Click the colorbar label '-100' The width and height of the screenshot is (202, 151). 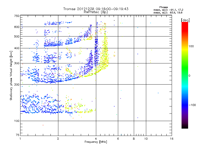coord(192,105)
